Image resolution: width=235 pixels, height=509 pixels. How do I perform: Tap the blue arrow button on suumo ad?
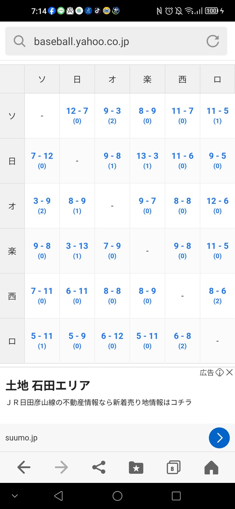point(219,438)
